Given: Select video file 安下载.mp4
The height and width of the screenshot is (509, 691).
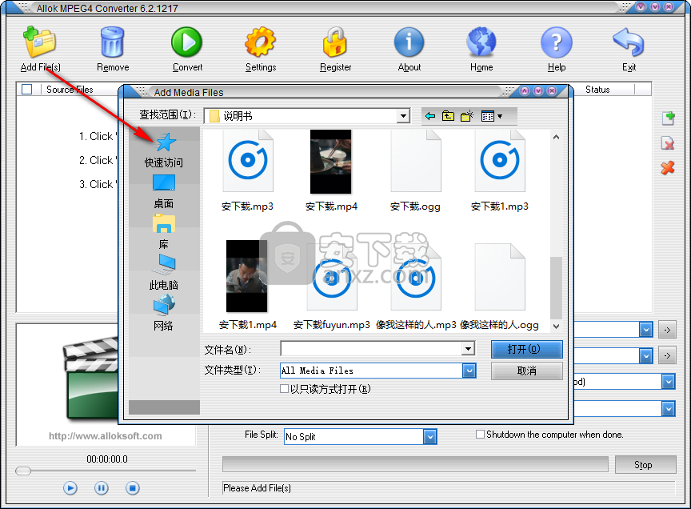Looking at the screenshot, I should coord(331,170).
